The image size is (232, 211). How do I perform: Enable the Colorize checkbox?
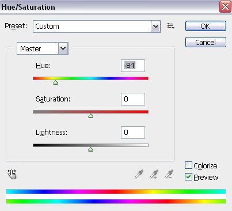coord(188,165)
